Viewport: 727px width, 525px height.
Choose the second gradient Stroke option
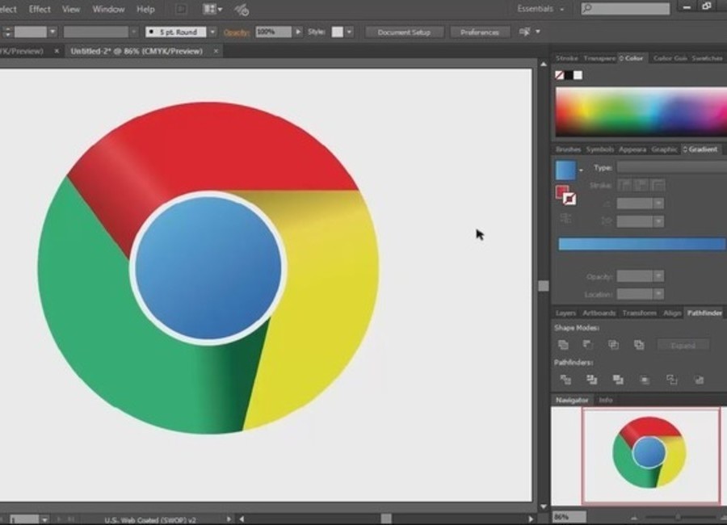[641, 186]
